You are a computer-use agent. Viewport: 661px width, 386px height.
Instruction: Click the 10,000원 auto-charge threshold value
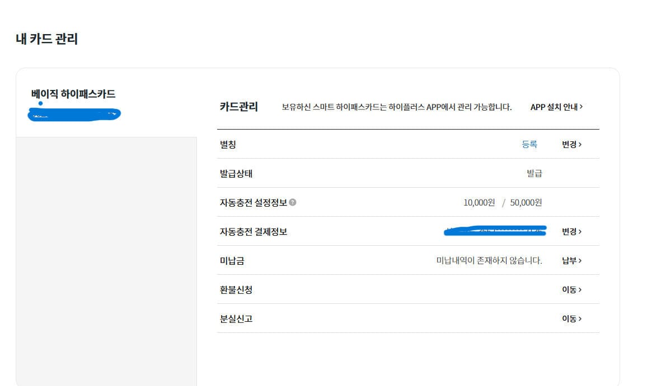tap(479, 203)
